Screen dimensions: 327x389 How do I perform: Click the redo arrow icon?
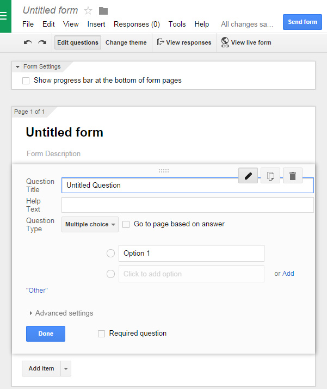click(42, 42)
